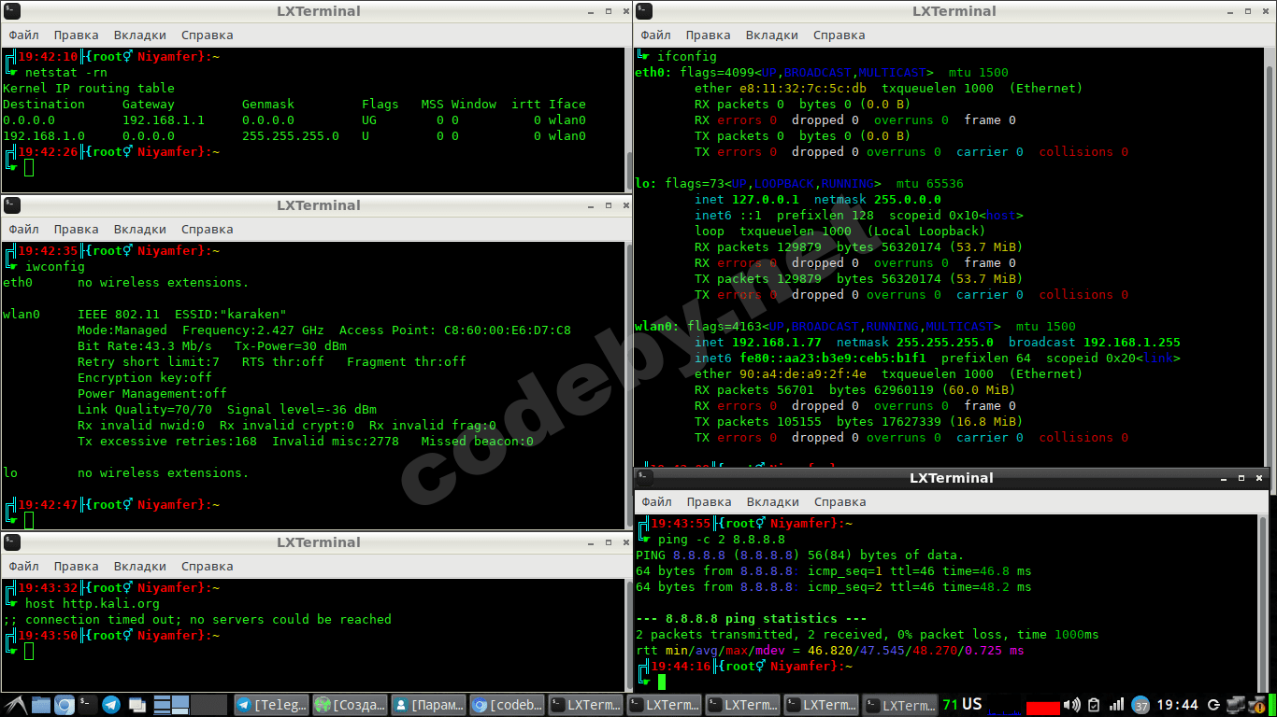Switch keyboard layout via the US indicator
Screen dimensions: 1277x717
pyautogui.click(x=972, y=704)
